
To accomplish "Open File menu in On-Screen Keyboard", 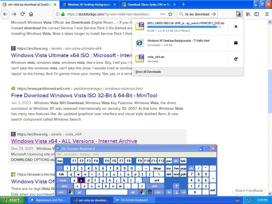I will click(59, 154).
